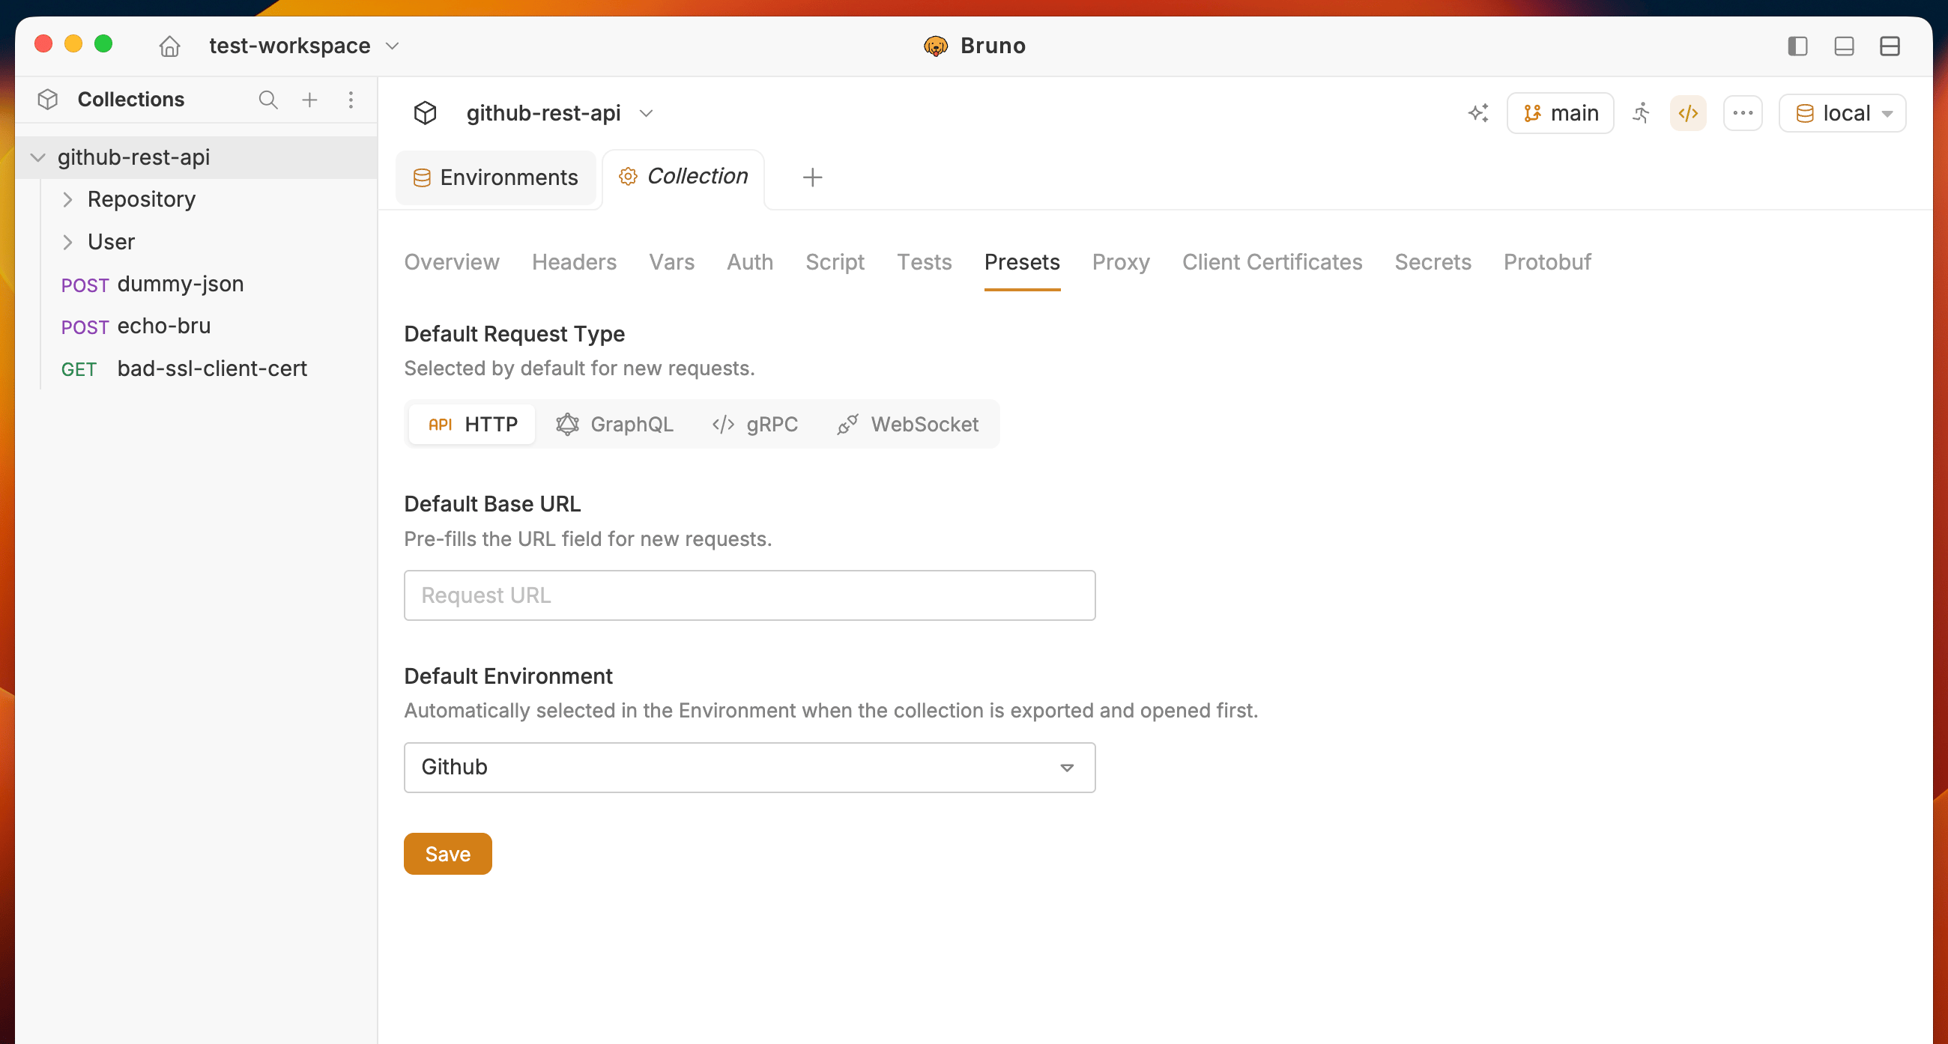The width and height of the screenshot is (1948, 1044).
Task: Open a new tab with plus icon
Action: (812, 177)
